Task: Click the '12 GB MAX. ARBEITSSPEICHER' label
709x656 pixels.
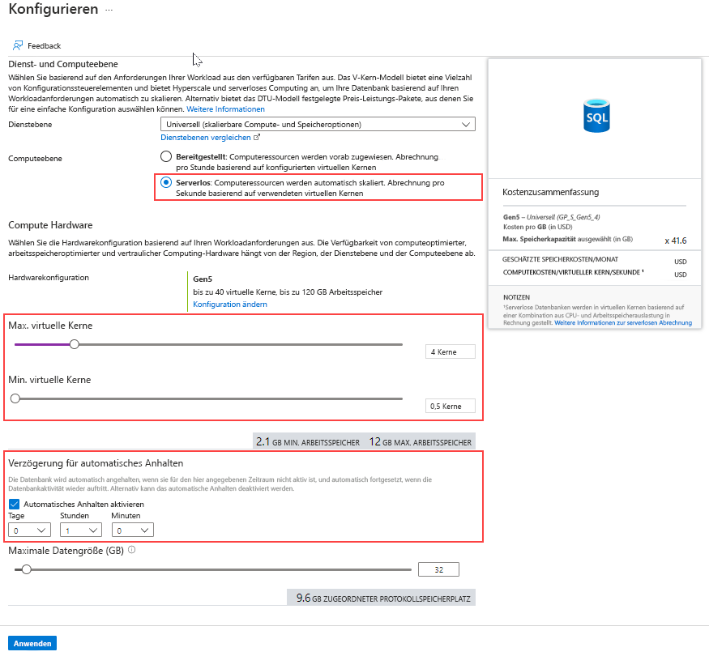Action: tap(420, 441)
